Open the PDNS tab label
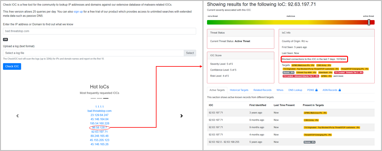This screenshot has height=151, width=382. (x=310, y=90)
